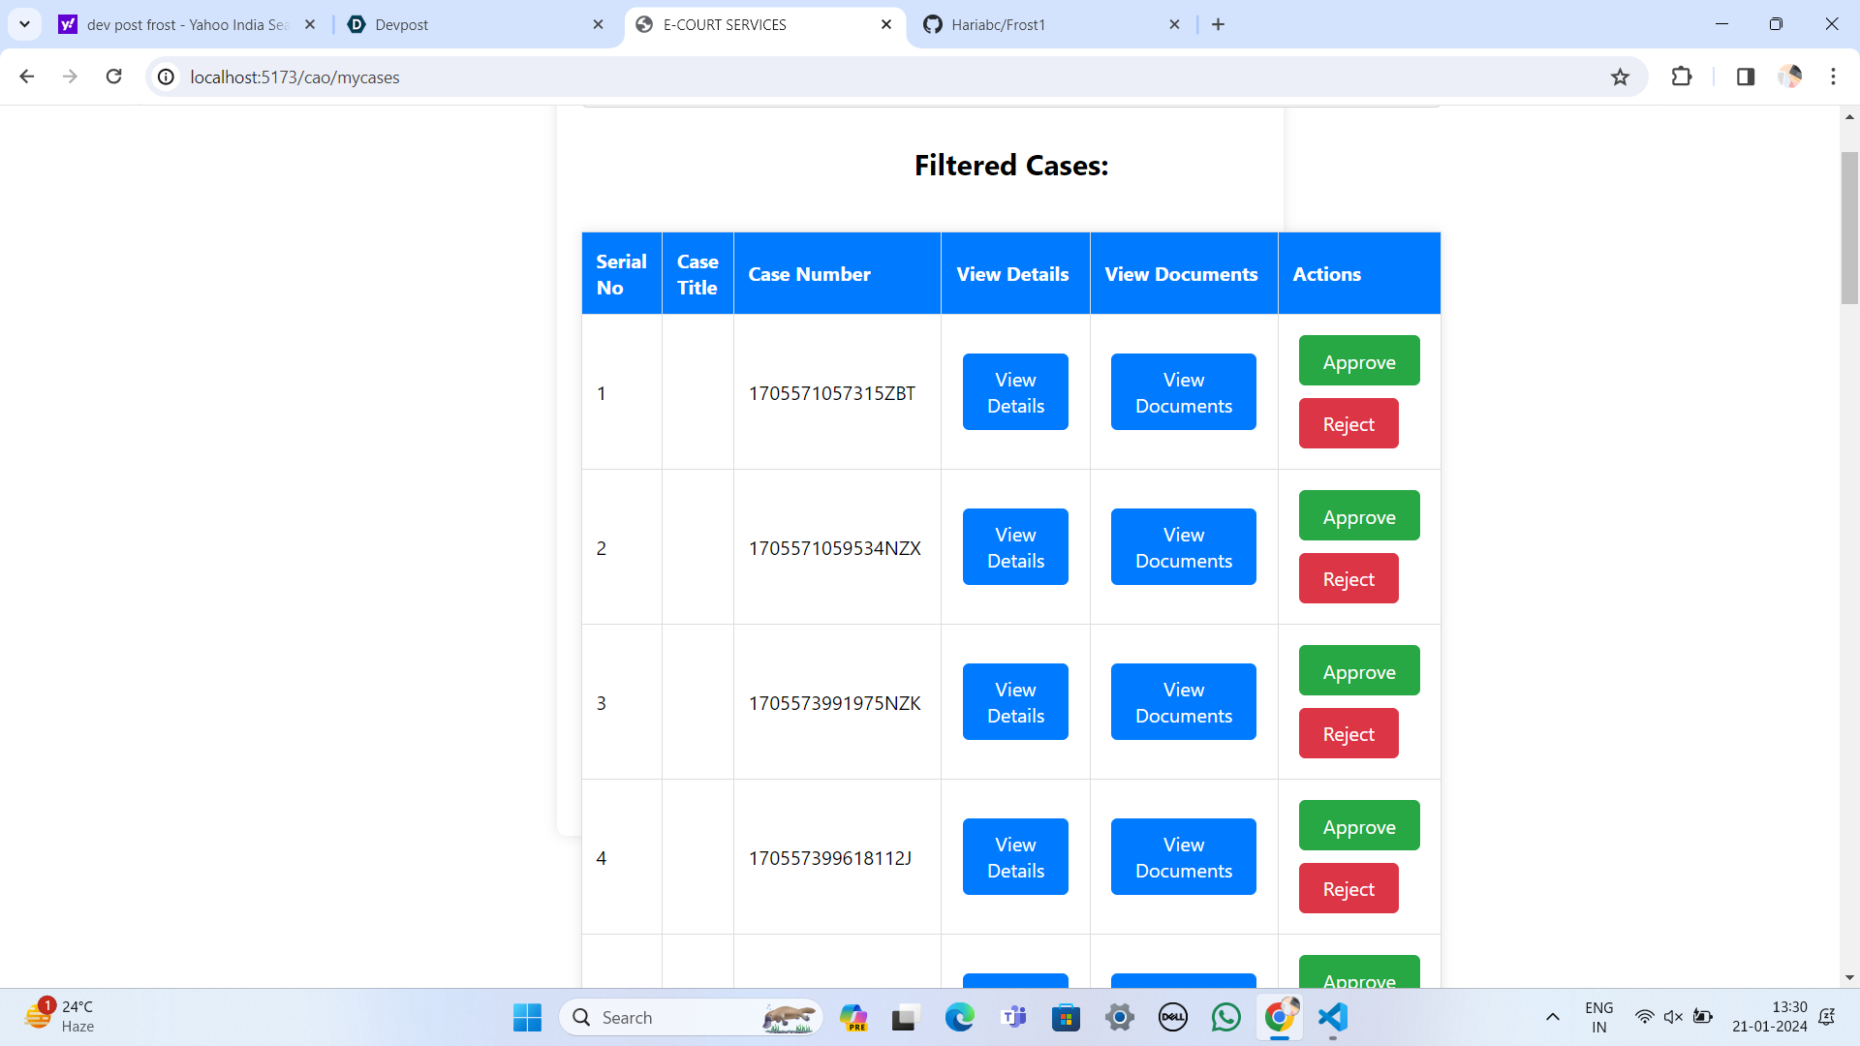Click the Windows taskbar Search box
The image size is (1860, 1046).
(688, 1017)
